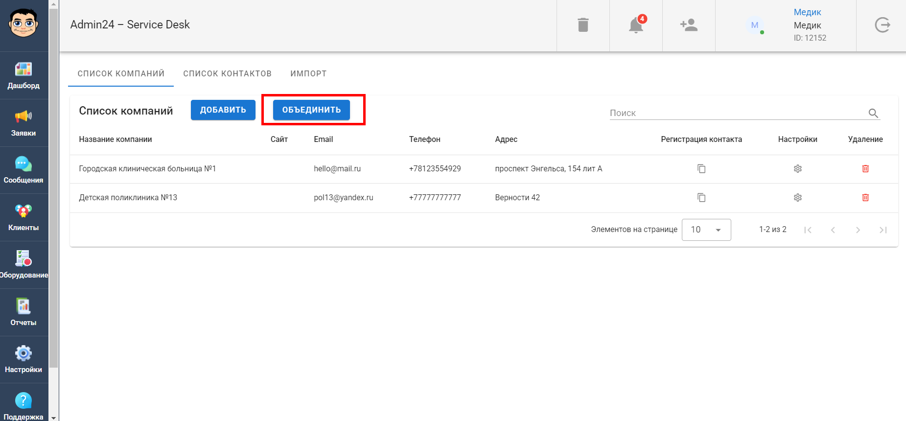Open notifications bell with 4 badge
The width and height of the screenshot is (906, 421).
[636, 25]
